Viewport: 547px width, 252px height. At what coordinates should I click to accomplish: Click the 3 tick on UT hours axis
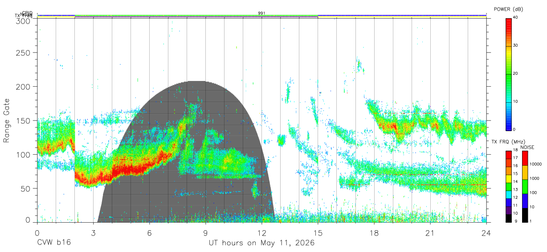point(93,233)
